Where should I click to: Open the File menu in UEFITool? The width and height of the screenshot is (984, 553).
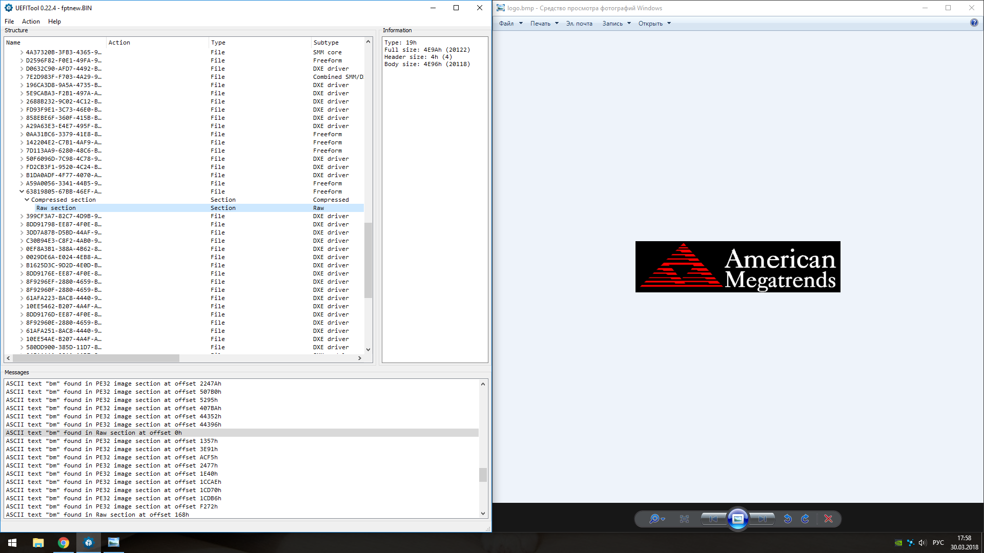coord(9,22)
